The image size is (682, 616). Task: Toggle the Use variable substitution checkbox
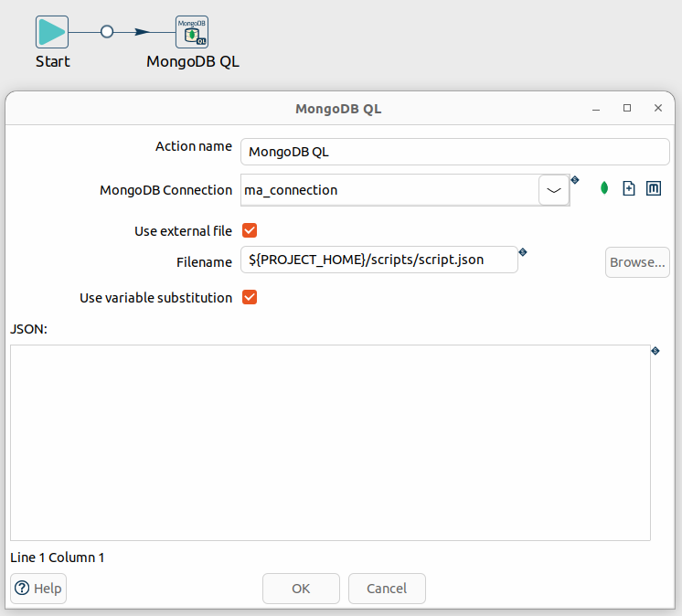pyautogui.click(x=250, y=297)
